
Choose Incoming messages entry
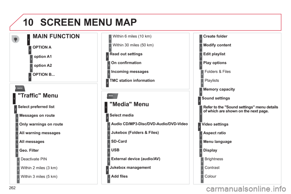point(130,72)
